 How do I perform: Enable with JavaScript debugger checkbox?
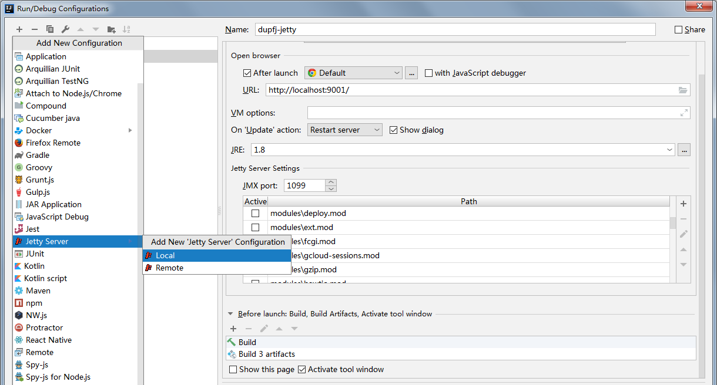tap(428, 73)
